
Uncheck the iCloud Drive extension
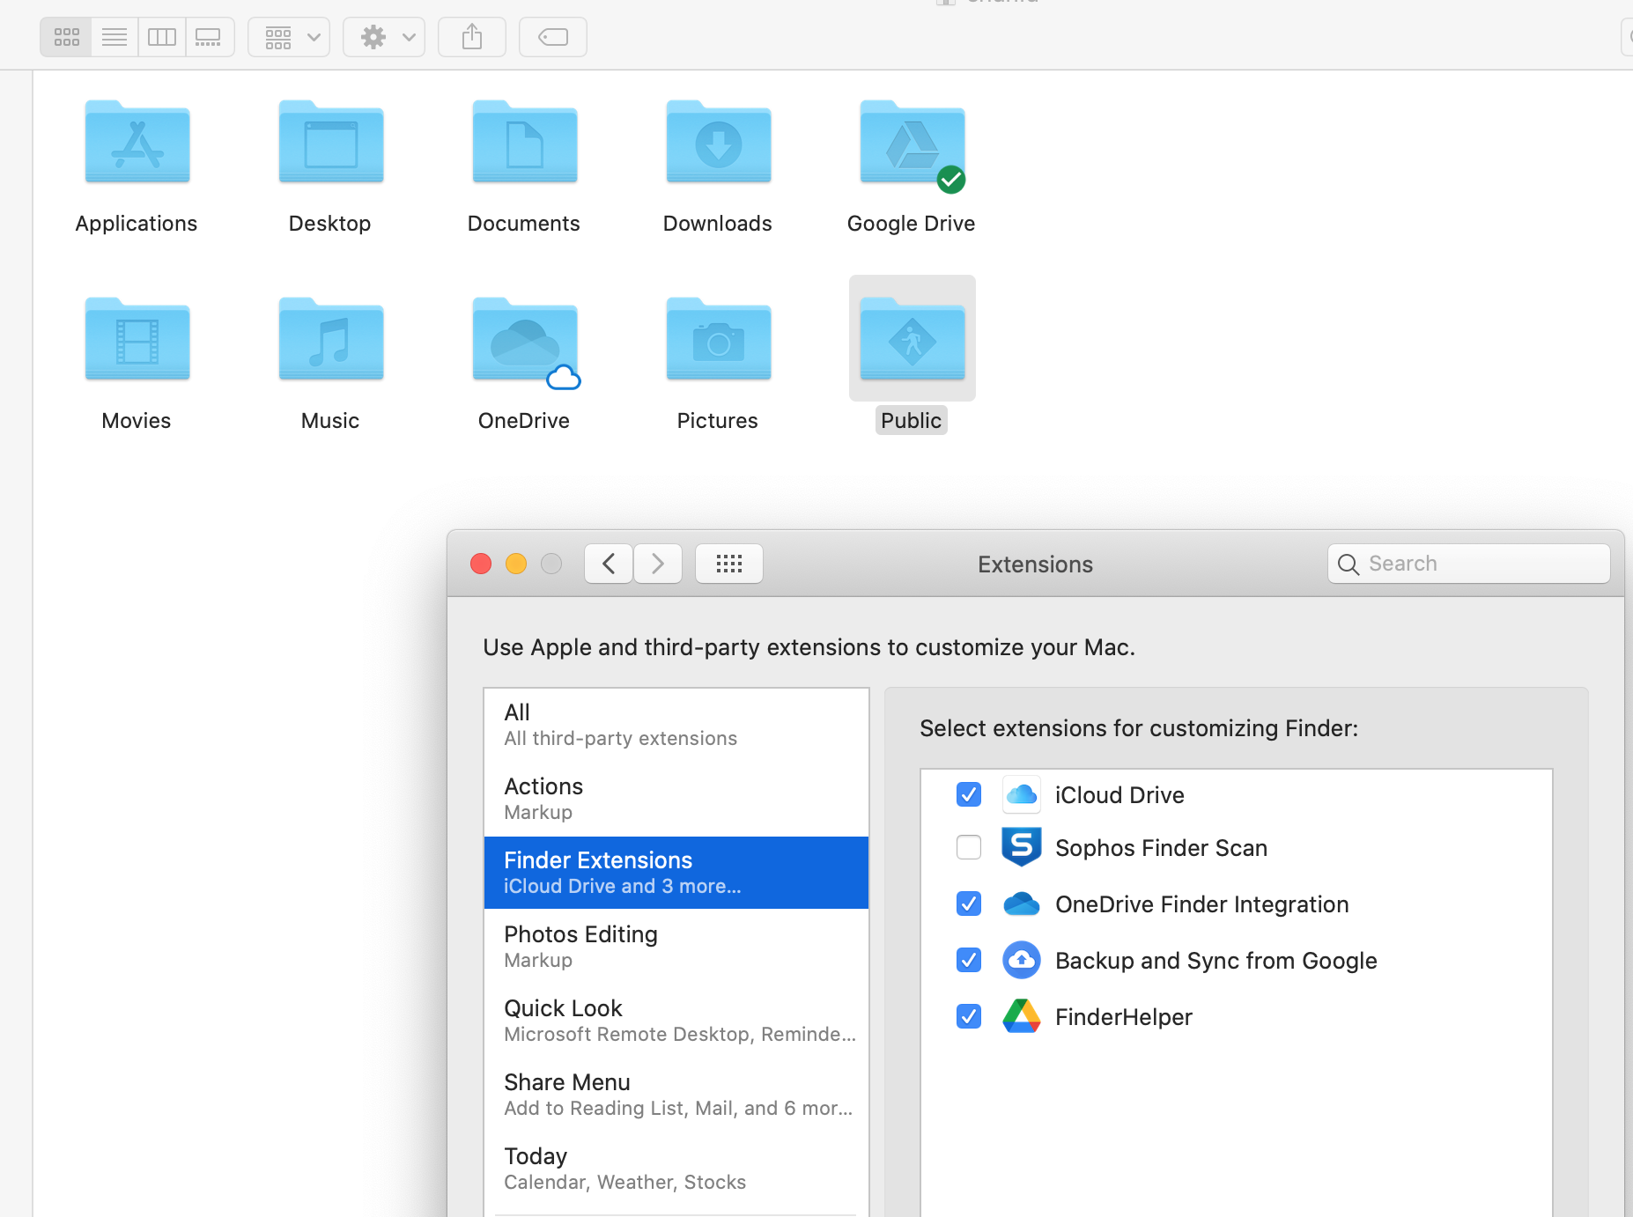tap(969, 795)
